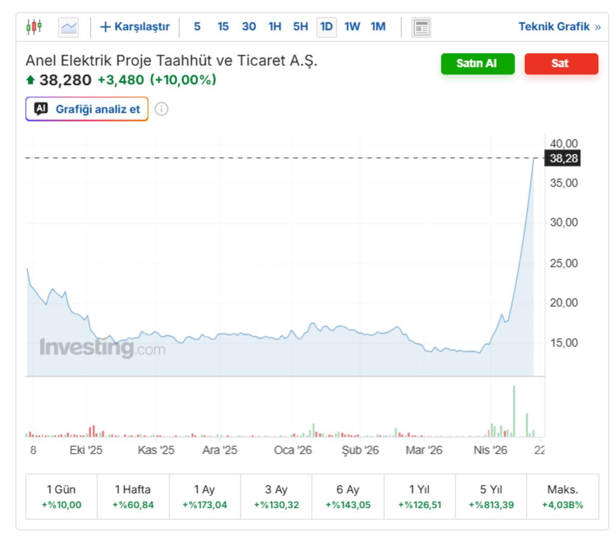Select the 5 minute interval
This screenshot has height=545, width=616.
[197, 27]
